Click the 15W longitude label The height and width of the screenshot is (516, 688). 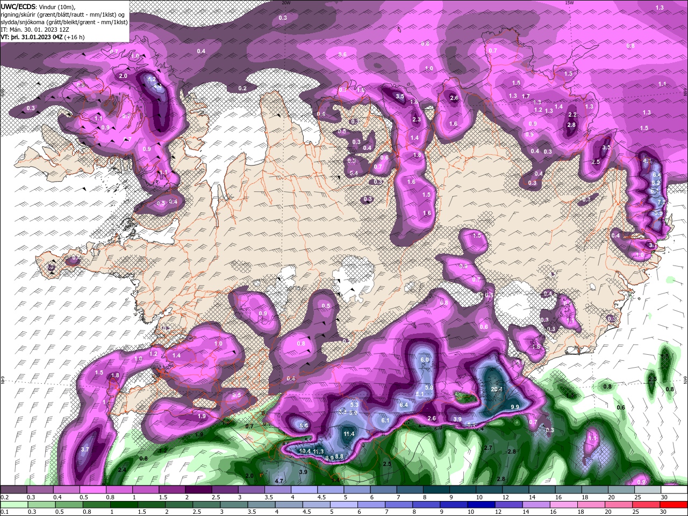point(569,3)
